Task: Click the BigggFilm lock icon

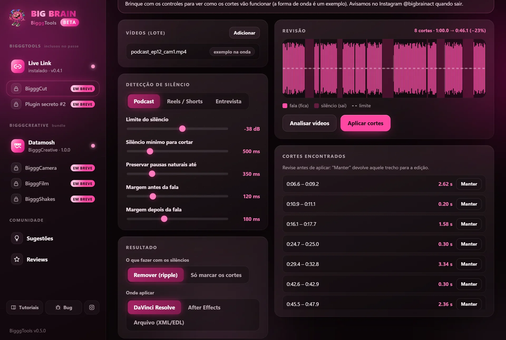Action: point(16,183)
